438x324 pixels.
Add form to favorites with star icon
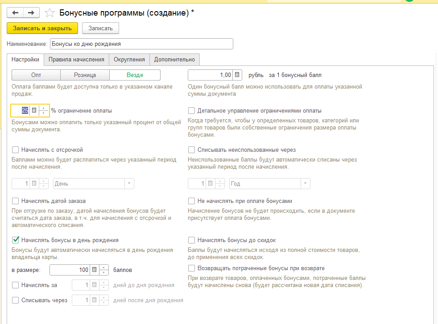(50, 13)
